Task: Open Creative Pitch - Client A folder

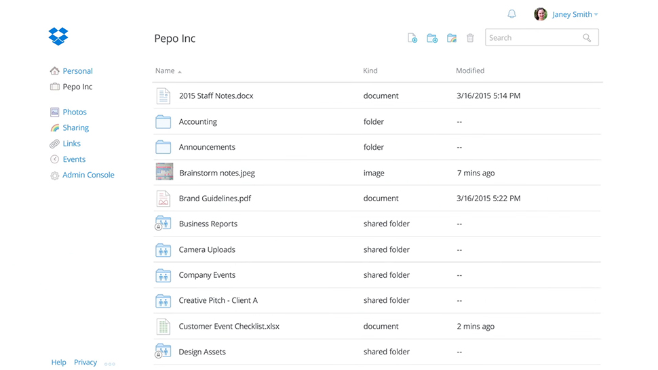Action: coord(218,300)
